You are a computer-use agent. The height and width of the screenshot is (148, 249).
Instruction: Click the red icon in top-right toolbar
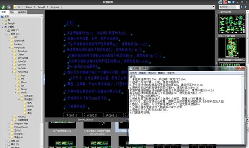click(225, 2)
